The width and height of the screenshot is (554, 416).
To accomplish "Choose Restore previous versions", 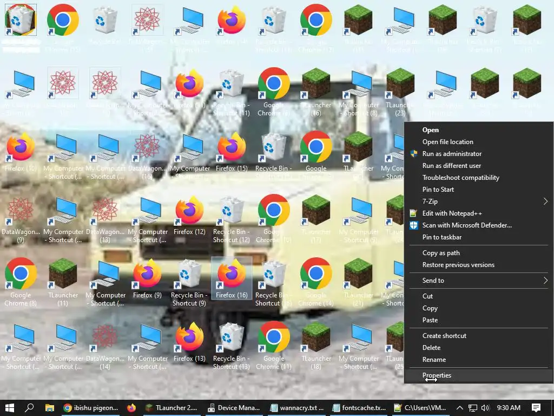I will click(x=479, y=265).
